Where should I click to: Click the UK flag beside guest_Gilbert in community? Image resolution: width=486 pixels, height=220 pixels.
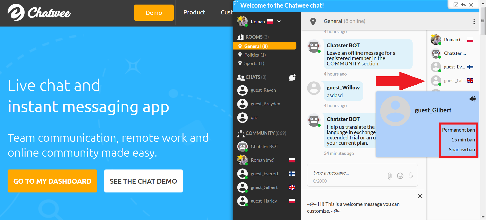pyautogui.click(x=292, y=187)
